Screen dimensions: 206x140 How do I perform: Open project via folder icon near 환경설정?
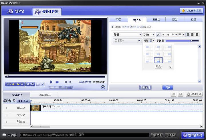pos(173,94)
